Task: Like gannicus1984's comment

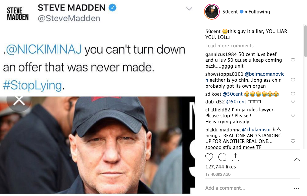Action: click(293, 60)
